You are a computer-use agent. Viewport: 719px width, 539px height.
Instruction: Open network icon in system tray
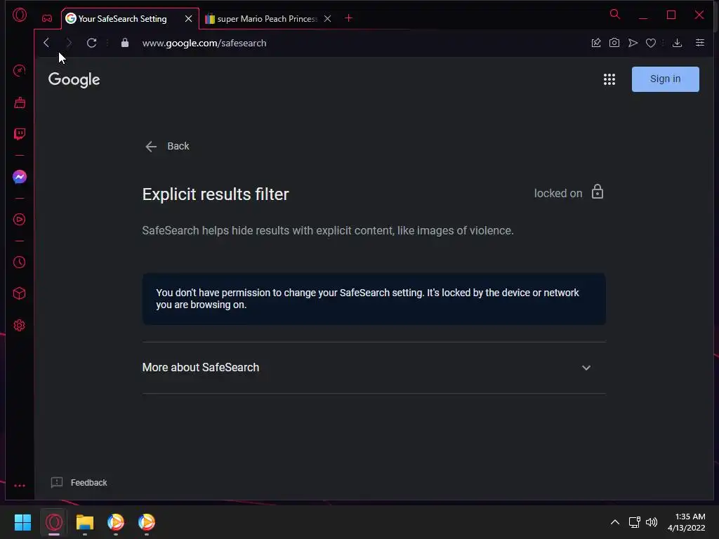coord(634,522)
